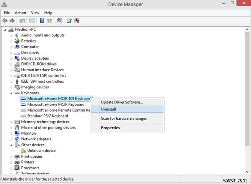
Task: Expand the Disk drives arrow
Action: (x=11, y=53)
